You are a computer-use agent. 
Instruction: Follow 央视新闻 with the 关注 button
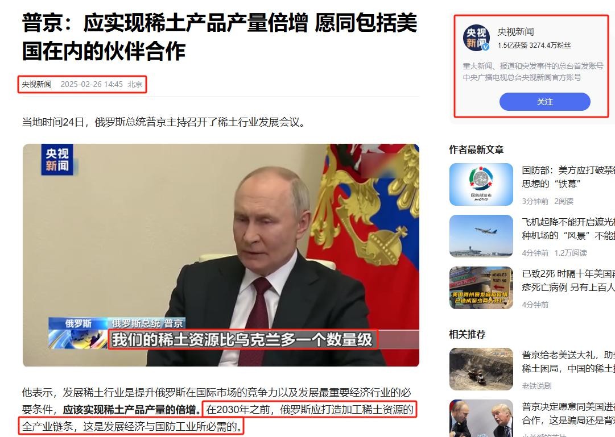click(x=545, y=102)
